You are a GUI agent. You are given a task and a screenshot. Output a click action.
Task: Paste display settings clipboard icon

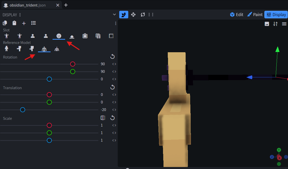click(x=14, y=23)
